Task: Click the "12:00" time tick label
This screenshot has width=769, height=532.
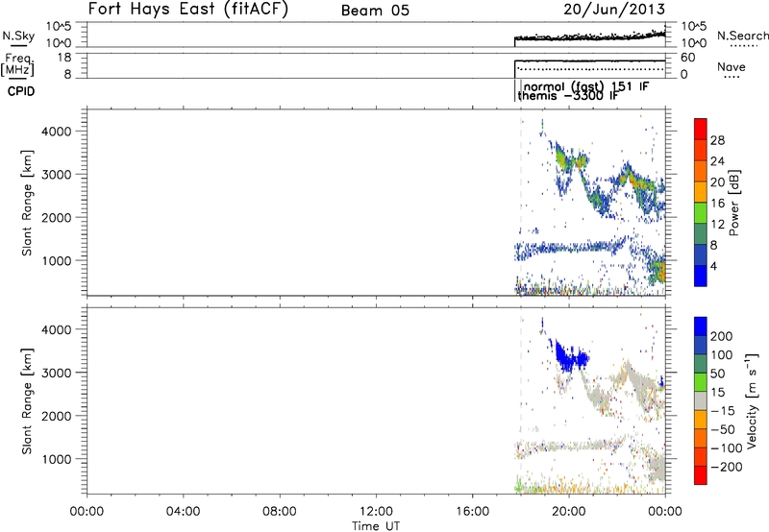Action: coord(376,512)
